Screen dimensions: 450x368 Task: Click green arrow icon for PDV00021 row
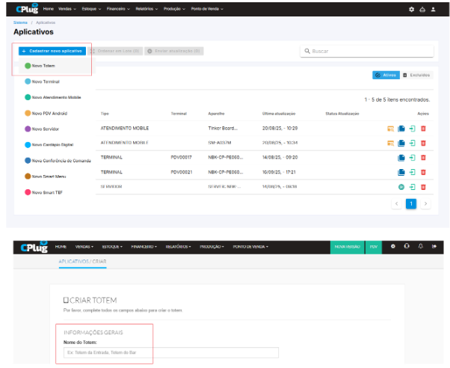pyautogui.click(x=412, y=171)
